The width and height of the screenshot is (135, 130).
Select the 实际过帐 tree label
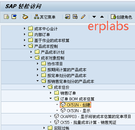(61, 128)
